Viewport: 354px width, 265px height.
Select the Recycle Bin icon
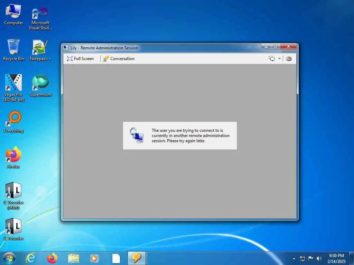point(13,50)
